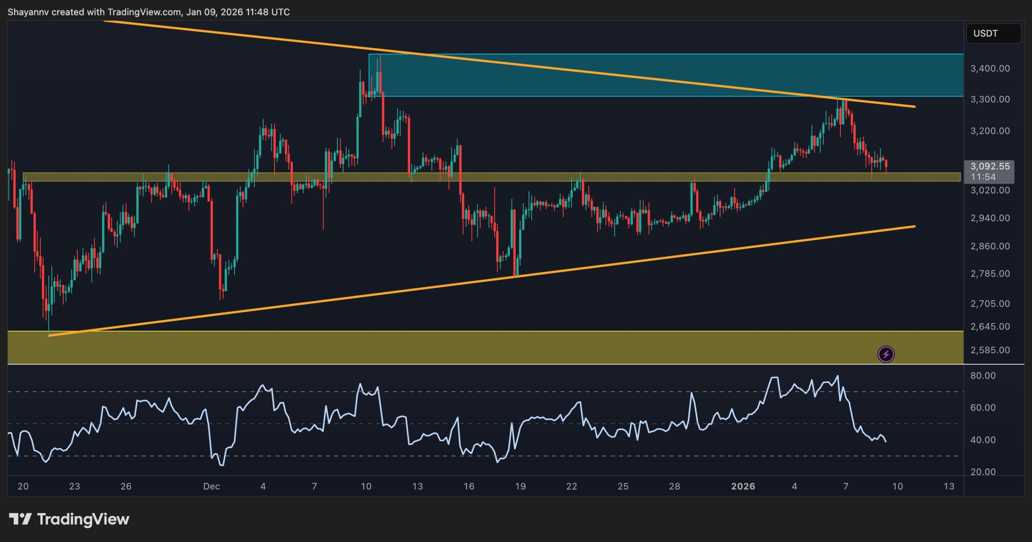The image size is (1032, 542).
Task: Click the 80.00 RSI scale label
Action: (x=983, y=376)
